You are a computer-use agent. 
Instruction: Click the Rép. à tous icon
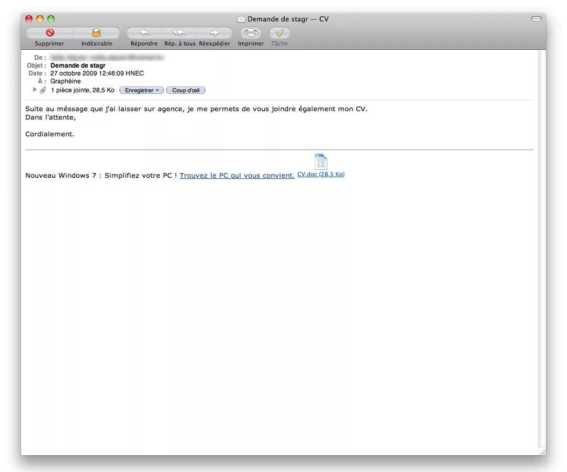tap(179, 33)
